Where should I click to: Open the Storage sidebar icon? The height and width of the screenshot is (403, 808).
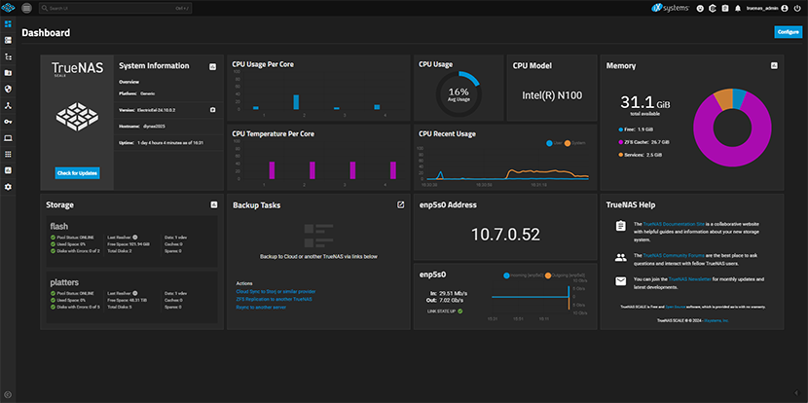click(x=8, y=40)
